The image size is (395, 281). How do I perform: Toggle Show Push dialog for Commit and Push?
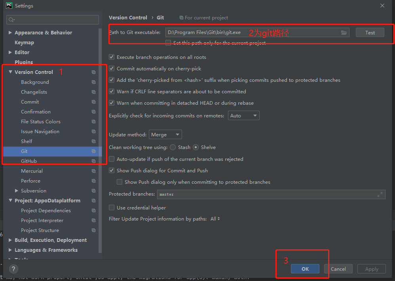tap(112, 171)
